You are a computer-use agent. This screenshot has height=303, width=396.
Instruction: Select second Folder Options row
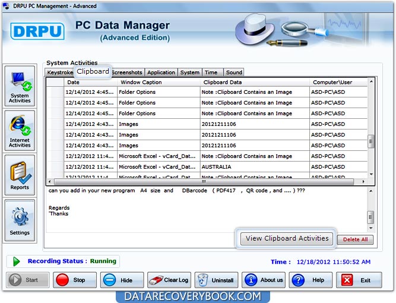[x=207, y=103]
